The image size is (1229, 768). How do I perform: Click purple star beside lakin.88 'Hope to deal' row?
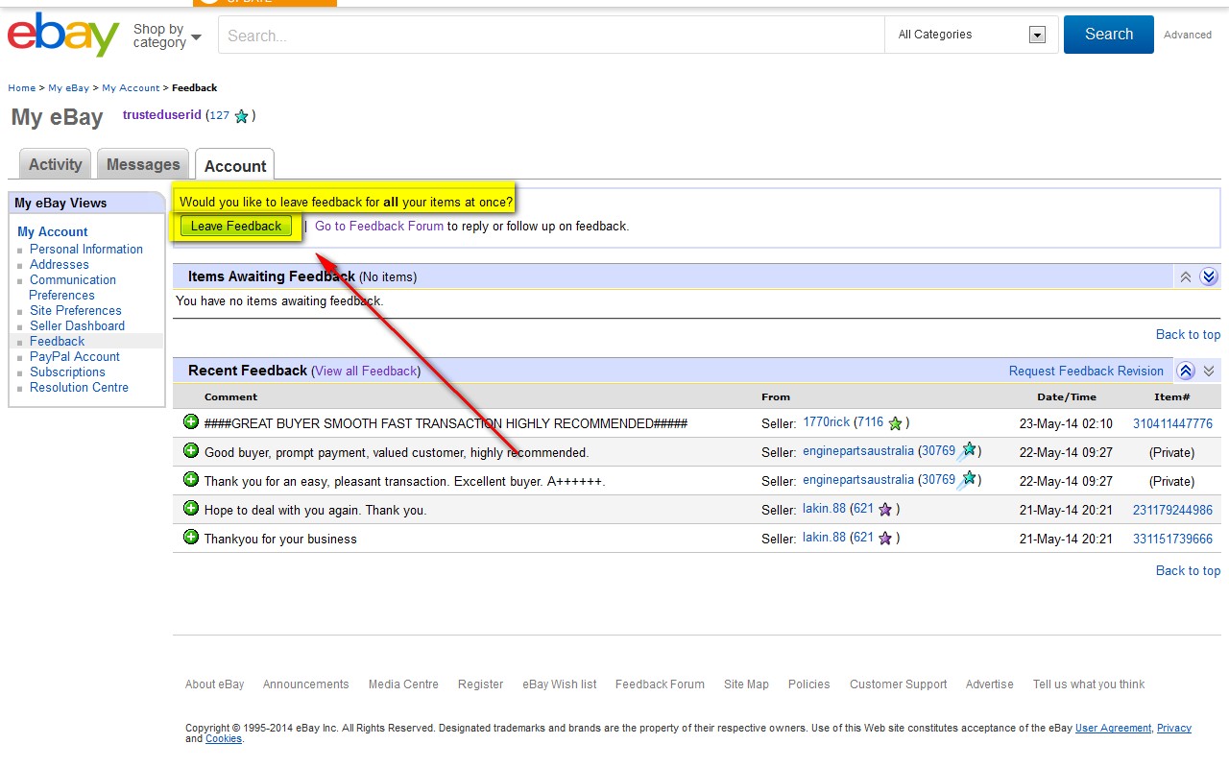click(x=885, y=510)
